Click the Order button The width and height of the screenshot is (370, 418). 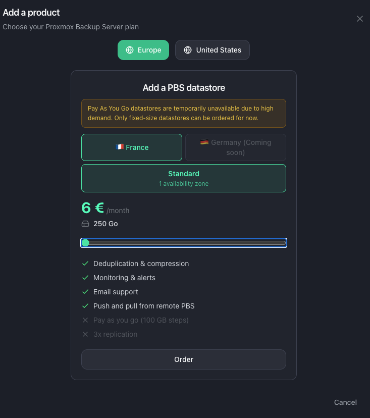click(184, 359)
